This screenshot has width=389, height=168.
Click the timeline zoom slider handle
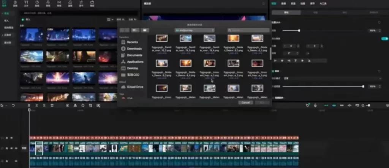[x=369, y=105]
